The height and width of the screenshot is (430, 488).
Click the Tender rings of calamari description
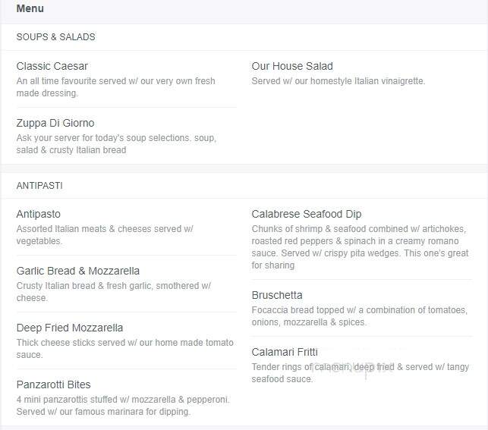[360, 373]
